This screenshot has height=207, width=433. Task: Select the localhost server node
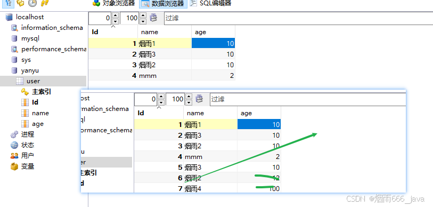pos(30,17)
